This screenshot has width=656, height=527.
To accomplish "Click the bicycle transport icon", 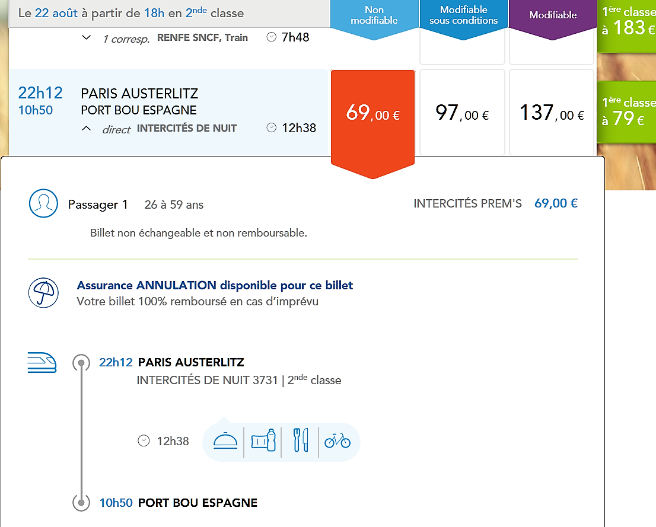I will [337, 441].
